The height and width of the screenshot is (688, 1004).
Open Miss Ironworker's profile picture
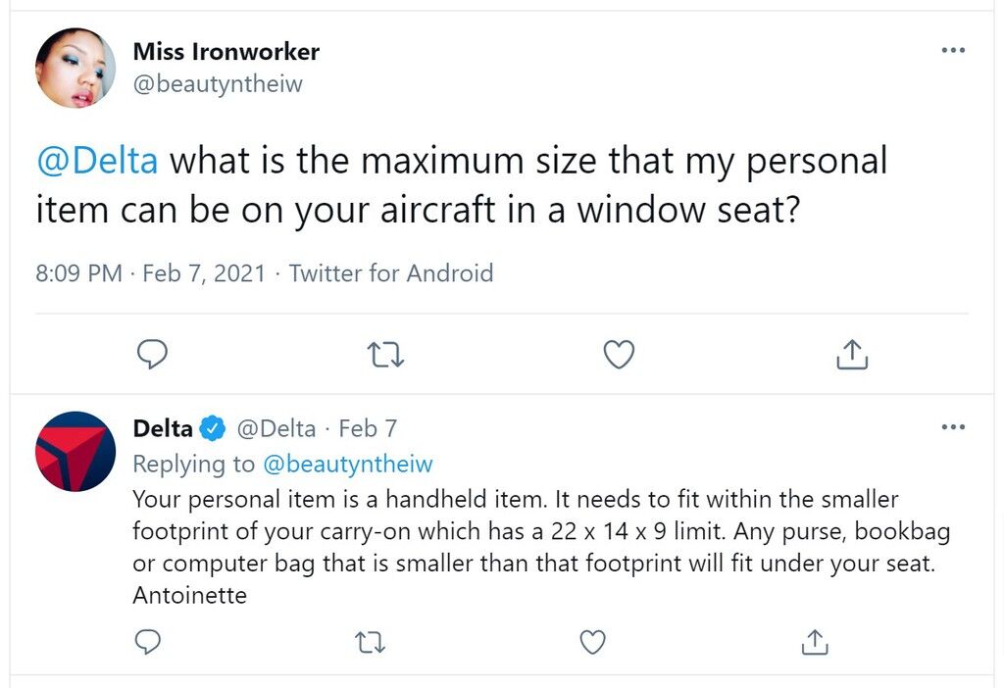(75, 68)
